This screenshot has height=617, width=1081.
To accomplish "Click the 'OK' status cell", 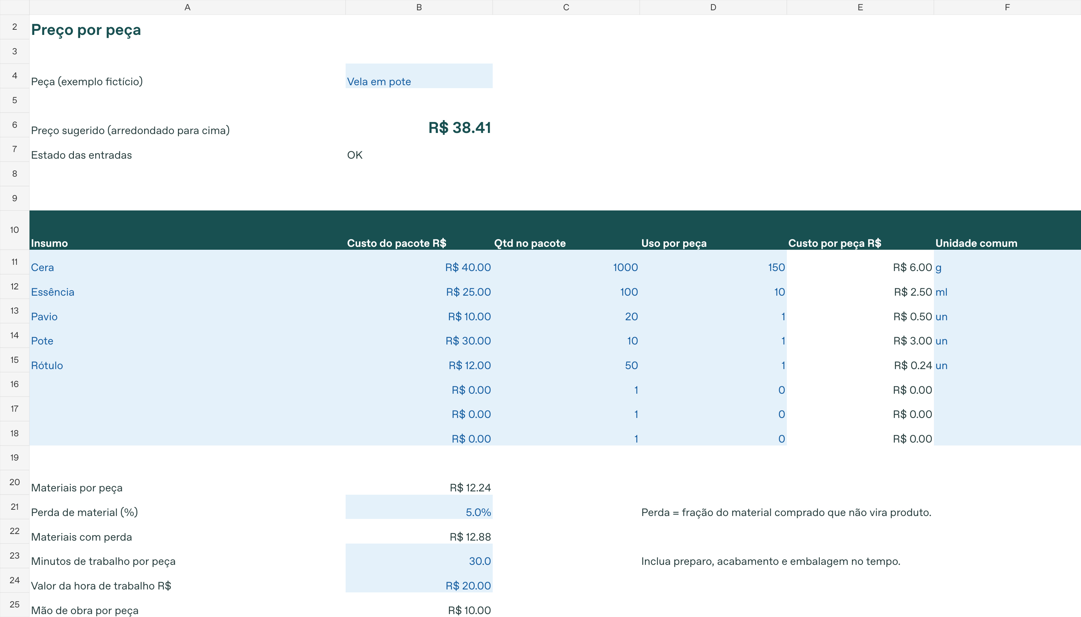I will (x=419, y=149).
